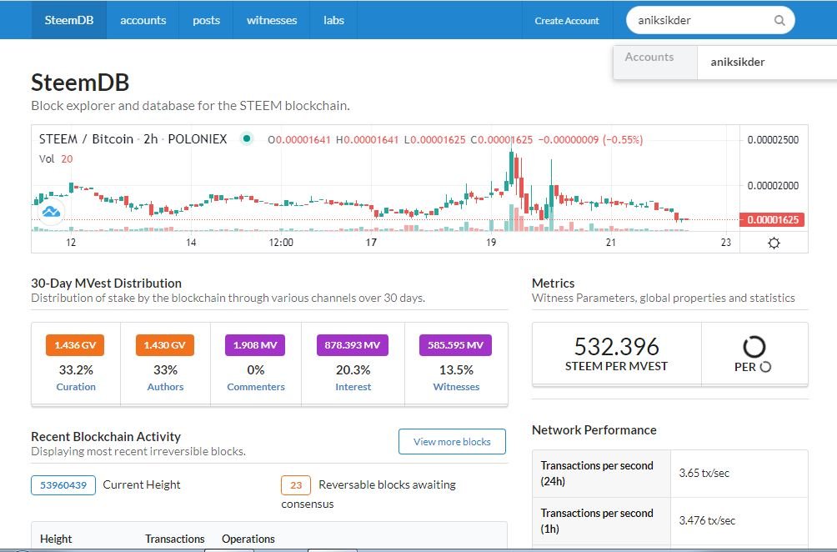The width and height of the screenshot is (837, 552).
Task: Click the 20.3% interest percentage
Action: 353,370
